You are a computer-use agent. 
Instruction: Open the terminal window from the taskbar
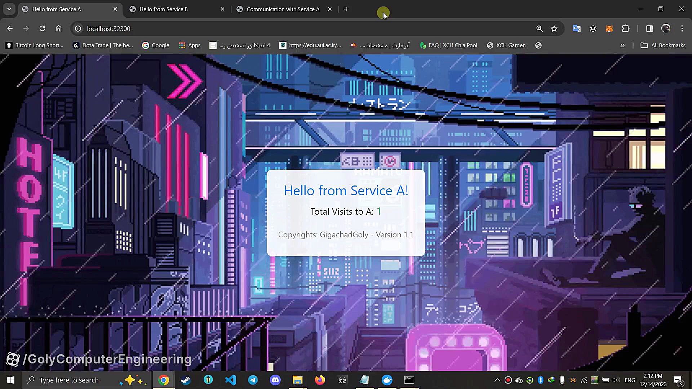[x=409, y=380]
